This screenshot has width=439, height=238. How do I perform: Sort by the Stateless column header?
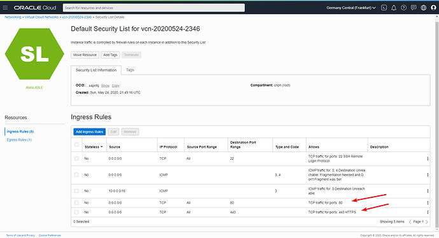(94, 147)
